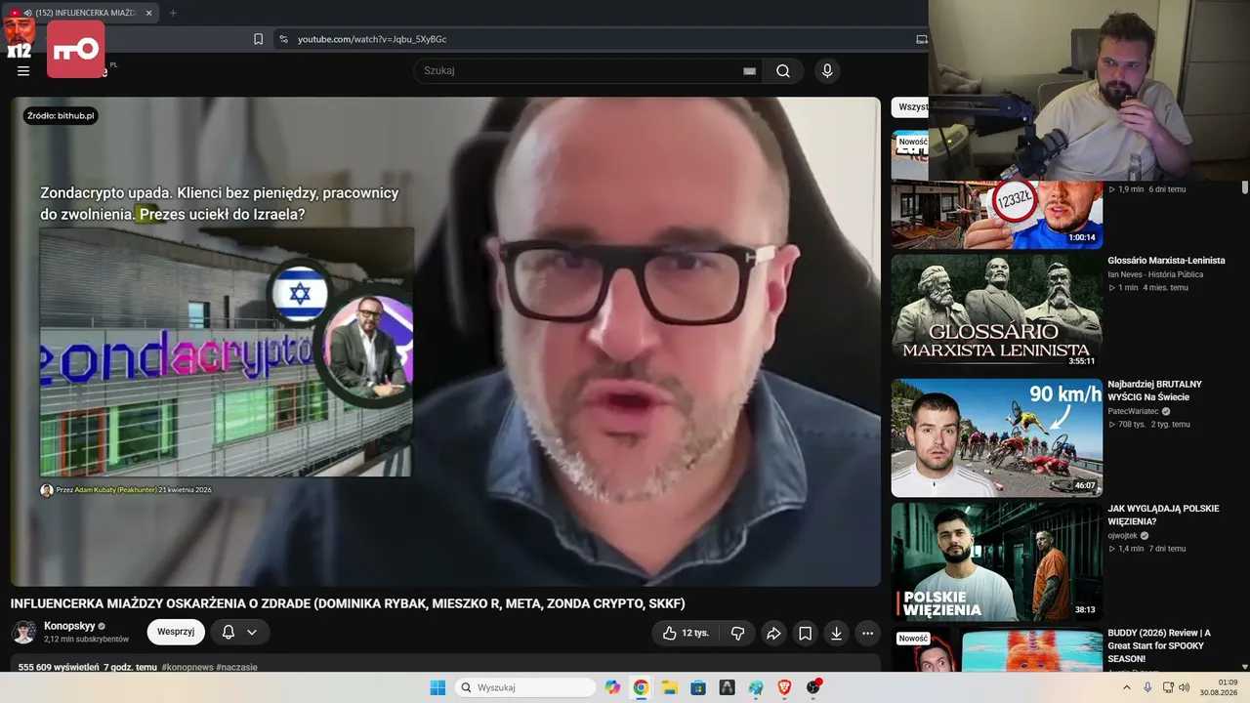
Task: Dislike the video with thumbs down
Action: point(737,633)
